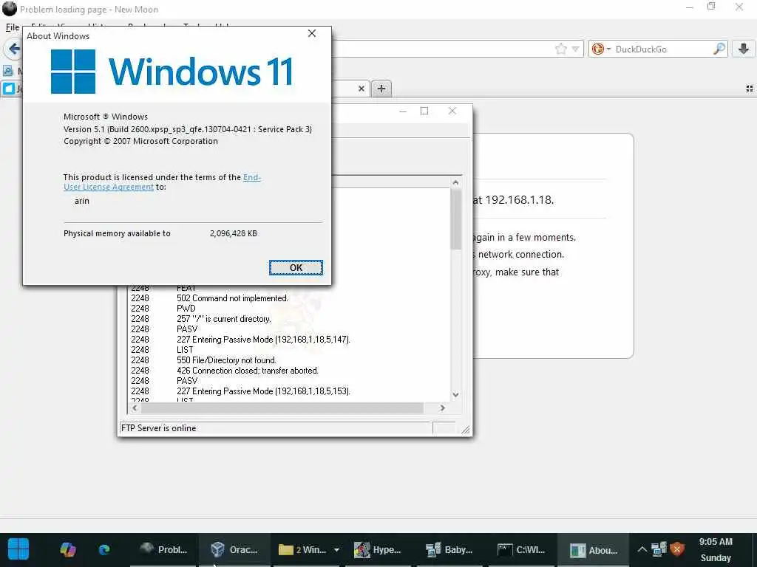This screenshot has height=567, width=757.
Task: Click the FTP window resize grip
Action: [465, 430]
